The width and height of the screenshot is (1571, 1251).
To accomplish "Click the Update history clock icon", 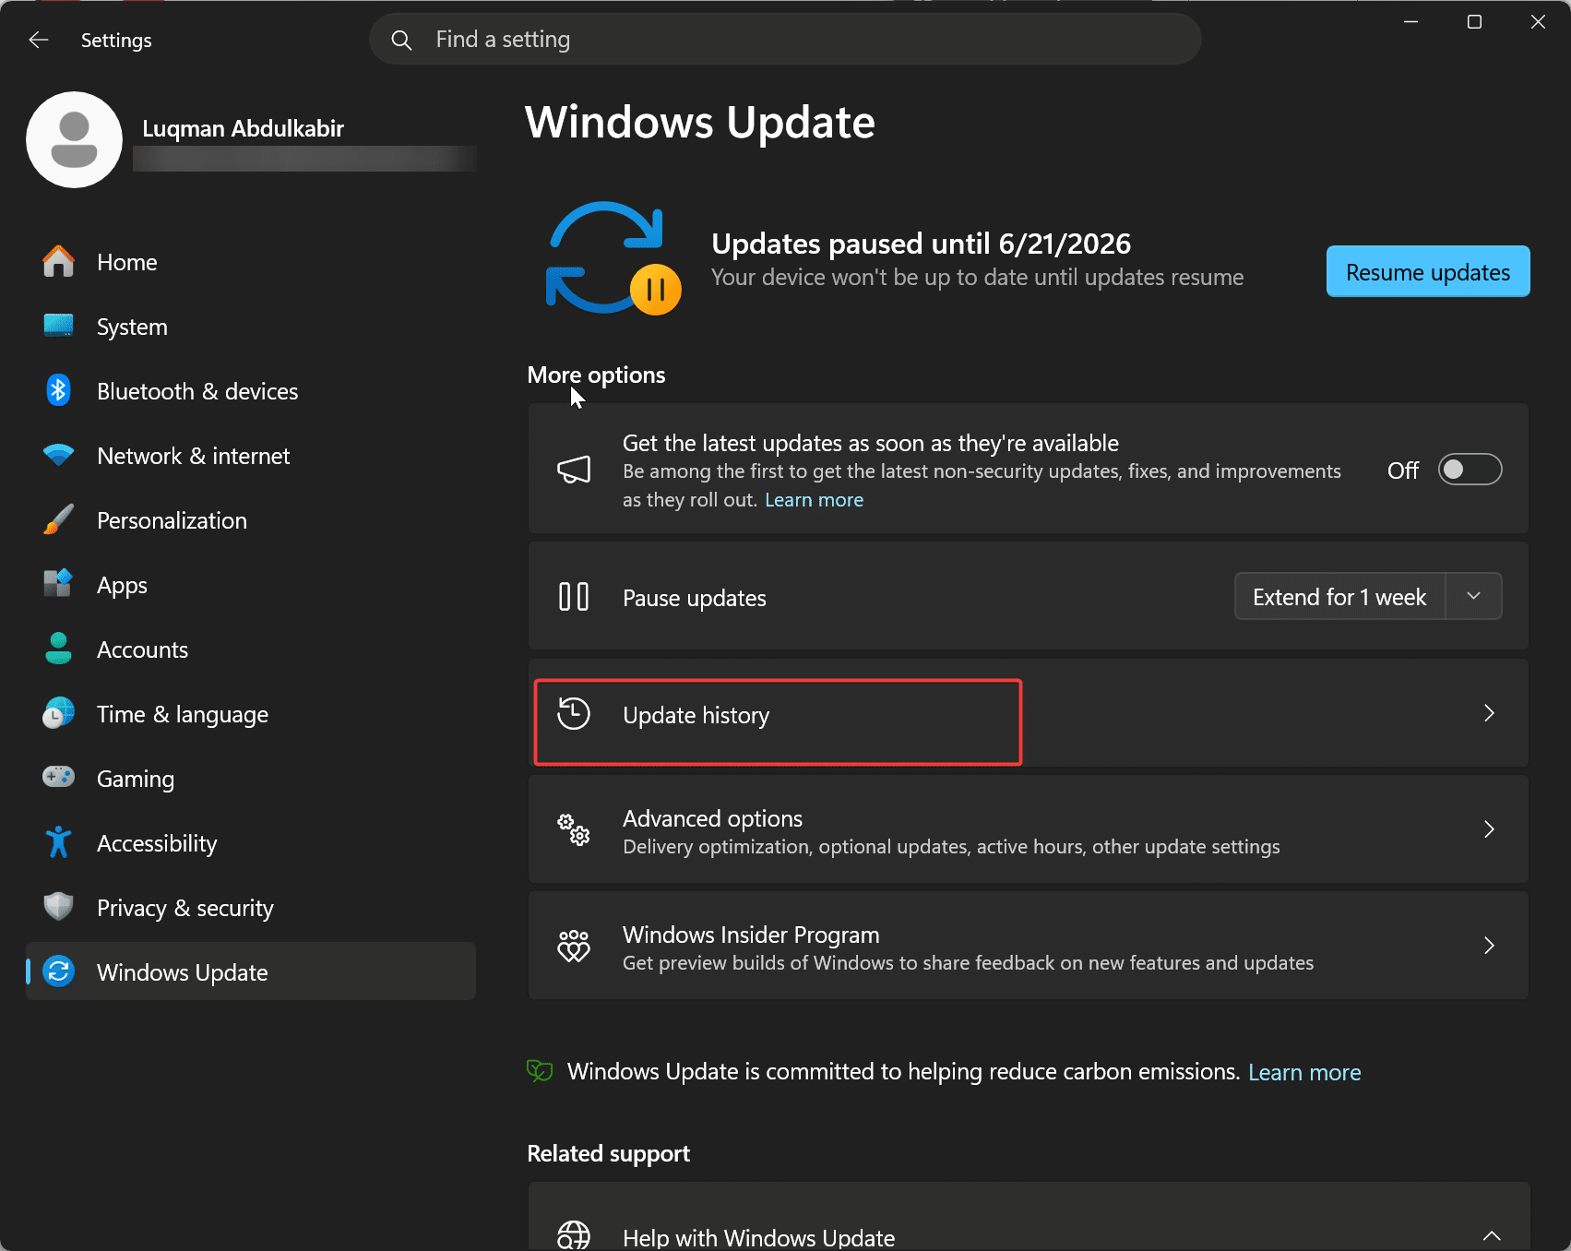I will [574, 713].
